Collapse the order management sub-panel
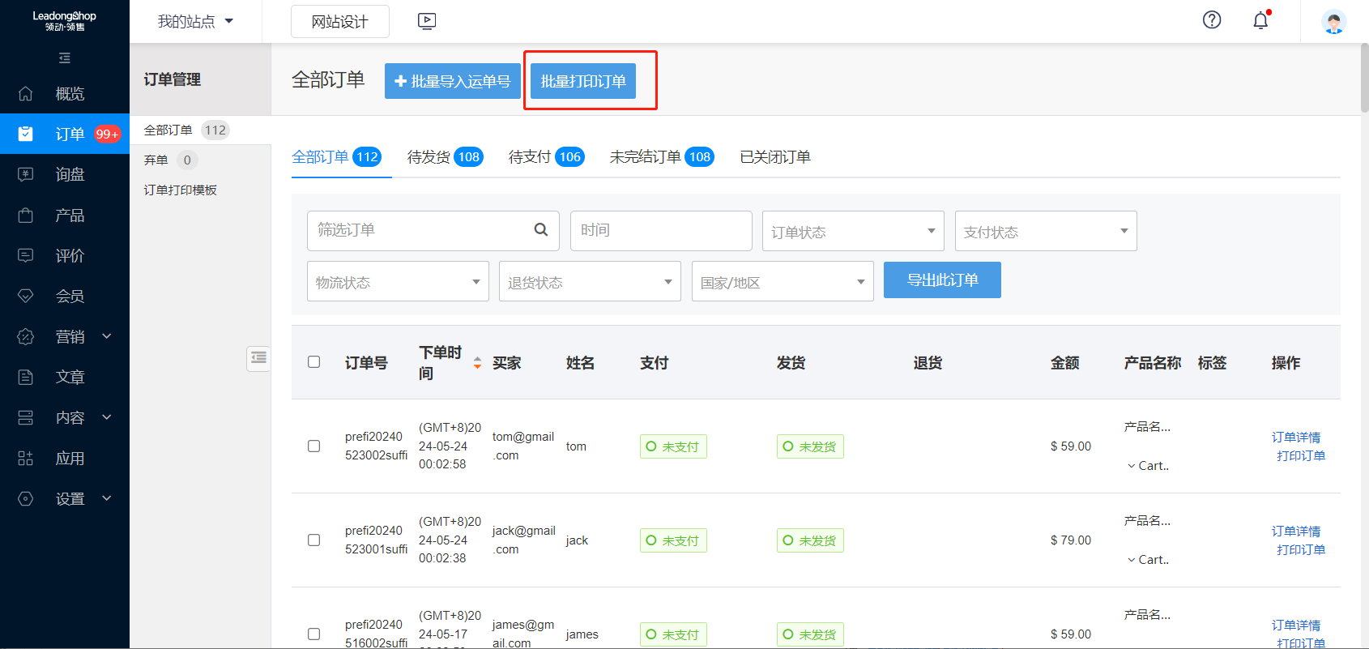 click(258, 357)
